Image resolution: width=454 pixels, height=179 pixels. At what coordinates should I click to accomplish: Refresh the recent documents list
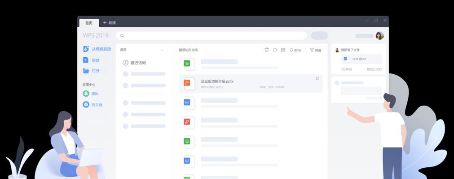[275, 50]
